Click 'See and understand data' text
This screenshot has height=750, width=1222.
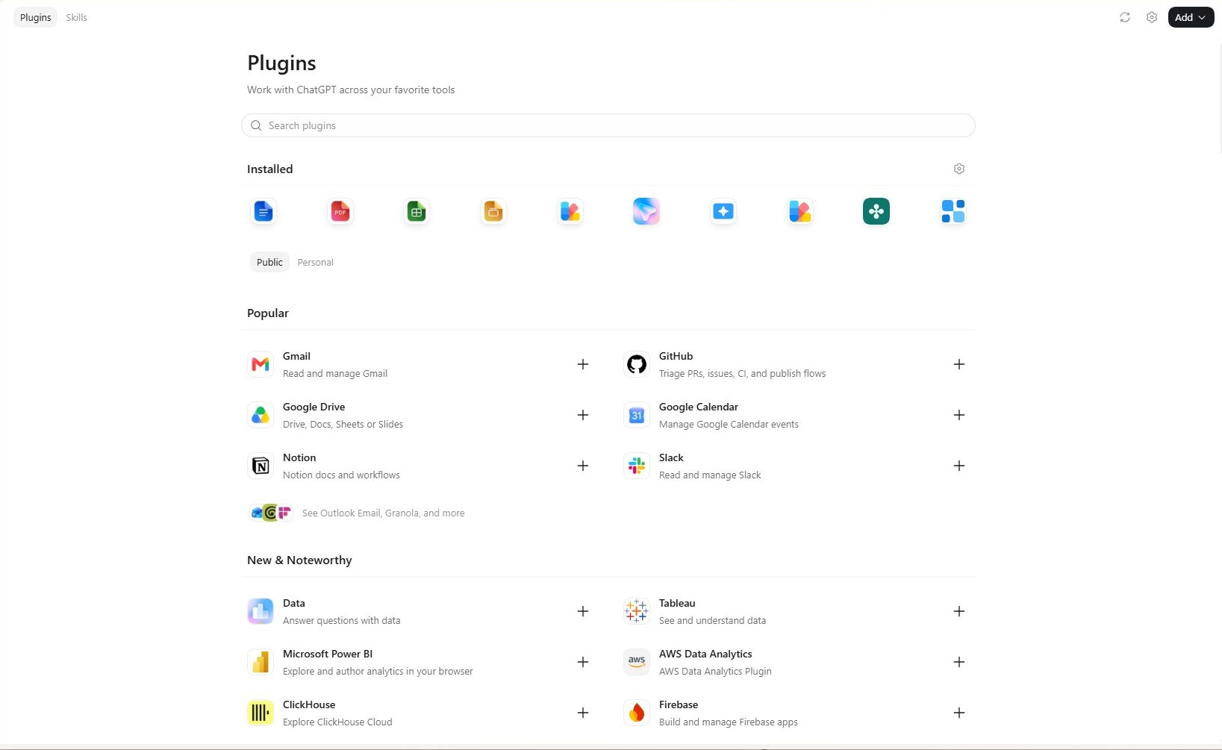pos(712,620)
